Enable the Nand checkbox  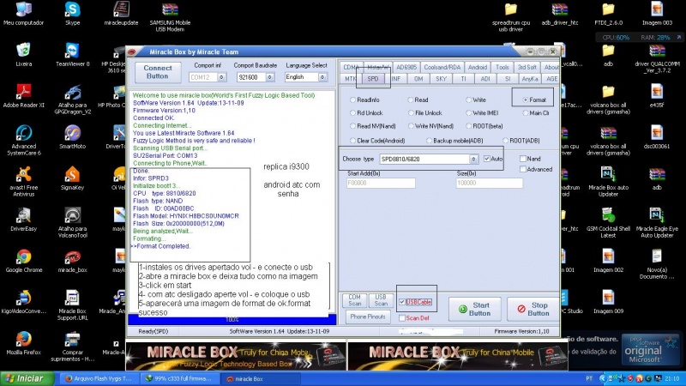(523, 159)
